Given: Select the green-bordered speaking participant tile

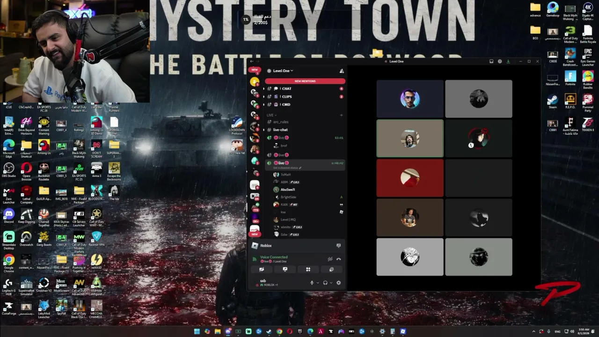Looking at the screenshot, I should 410,139.
